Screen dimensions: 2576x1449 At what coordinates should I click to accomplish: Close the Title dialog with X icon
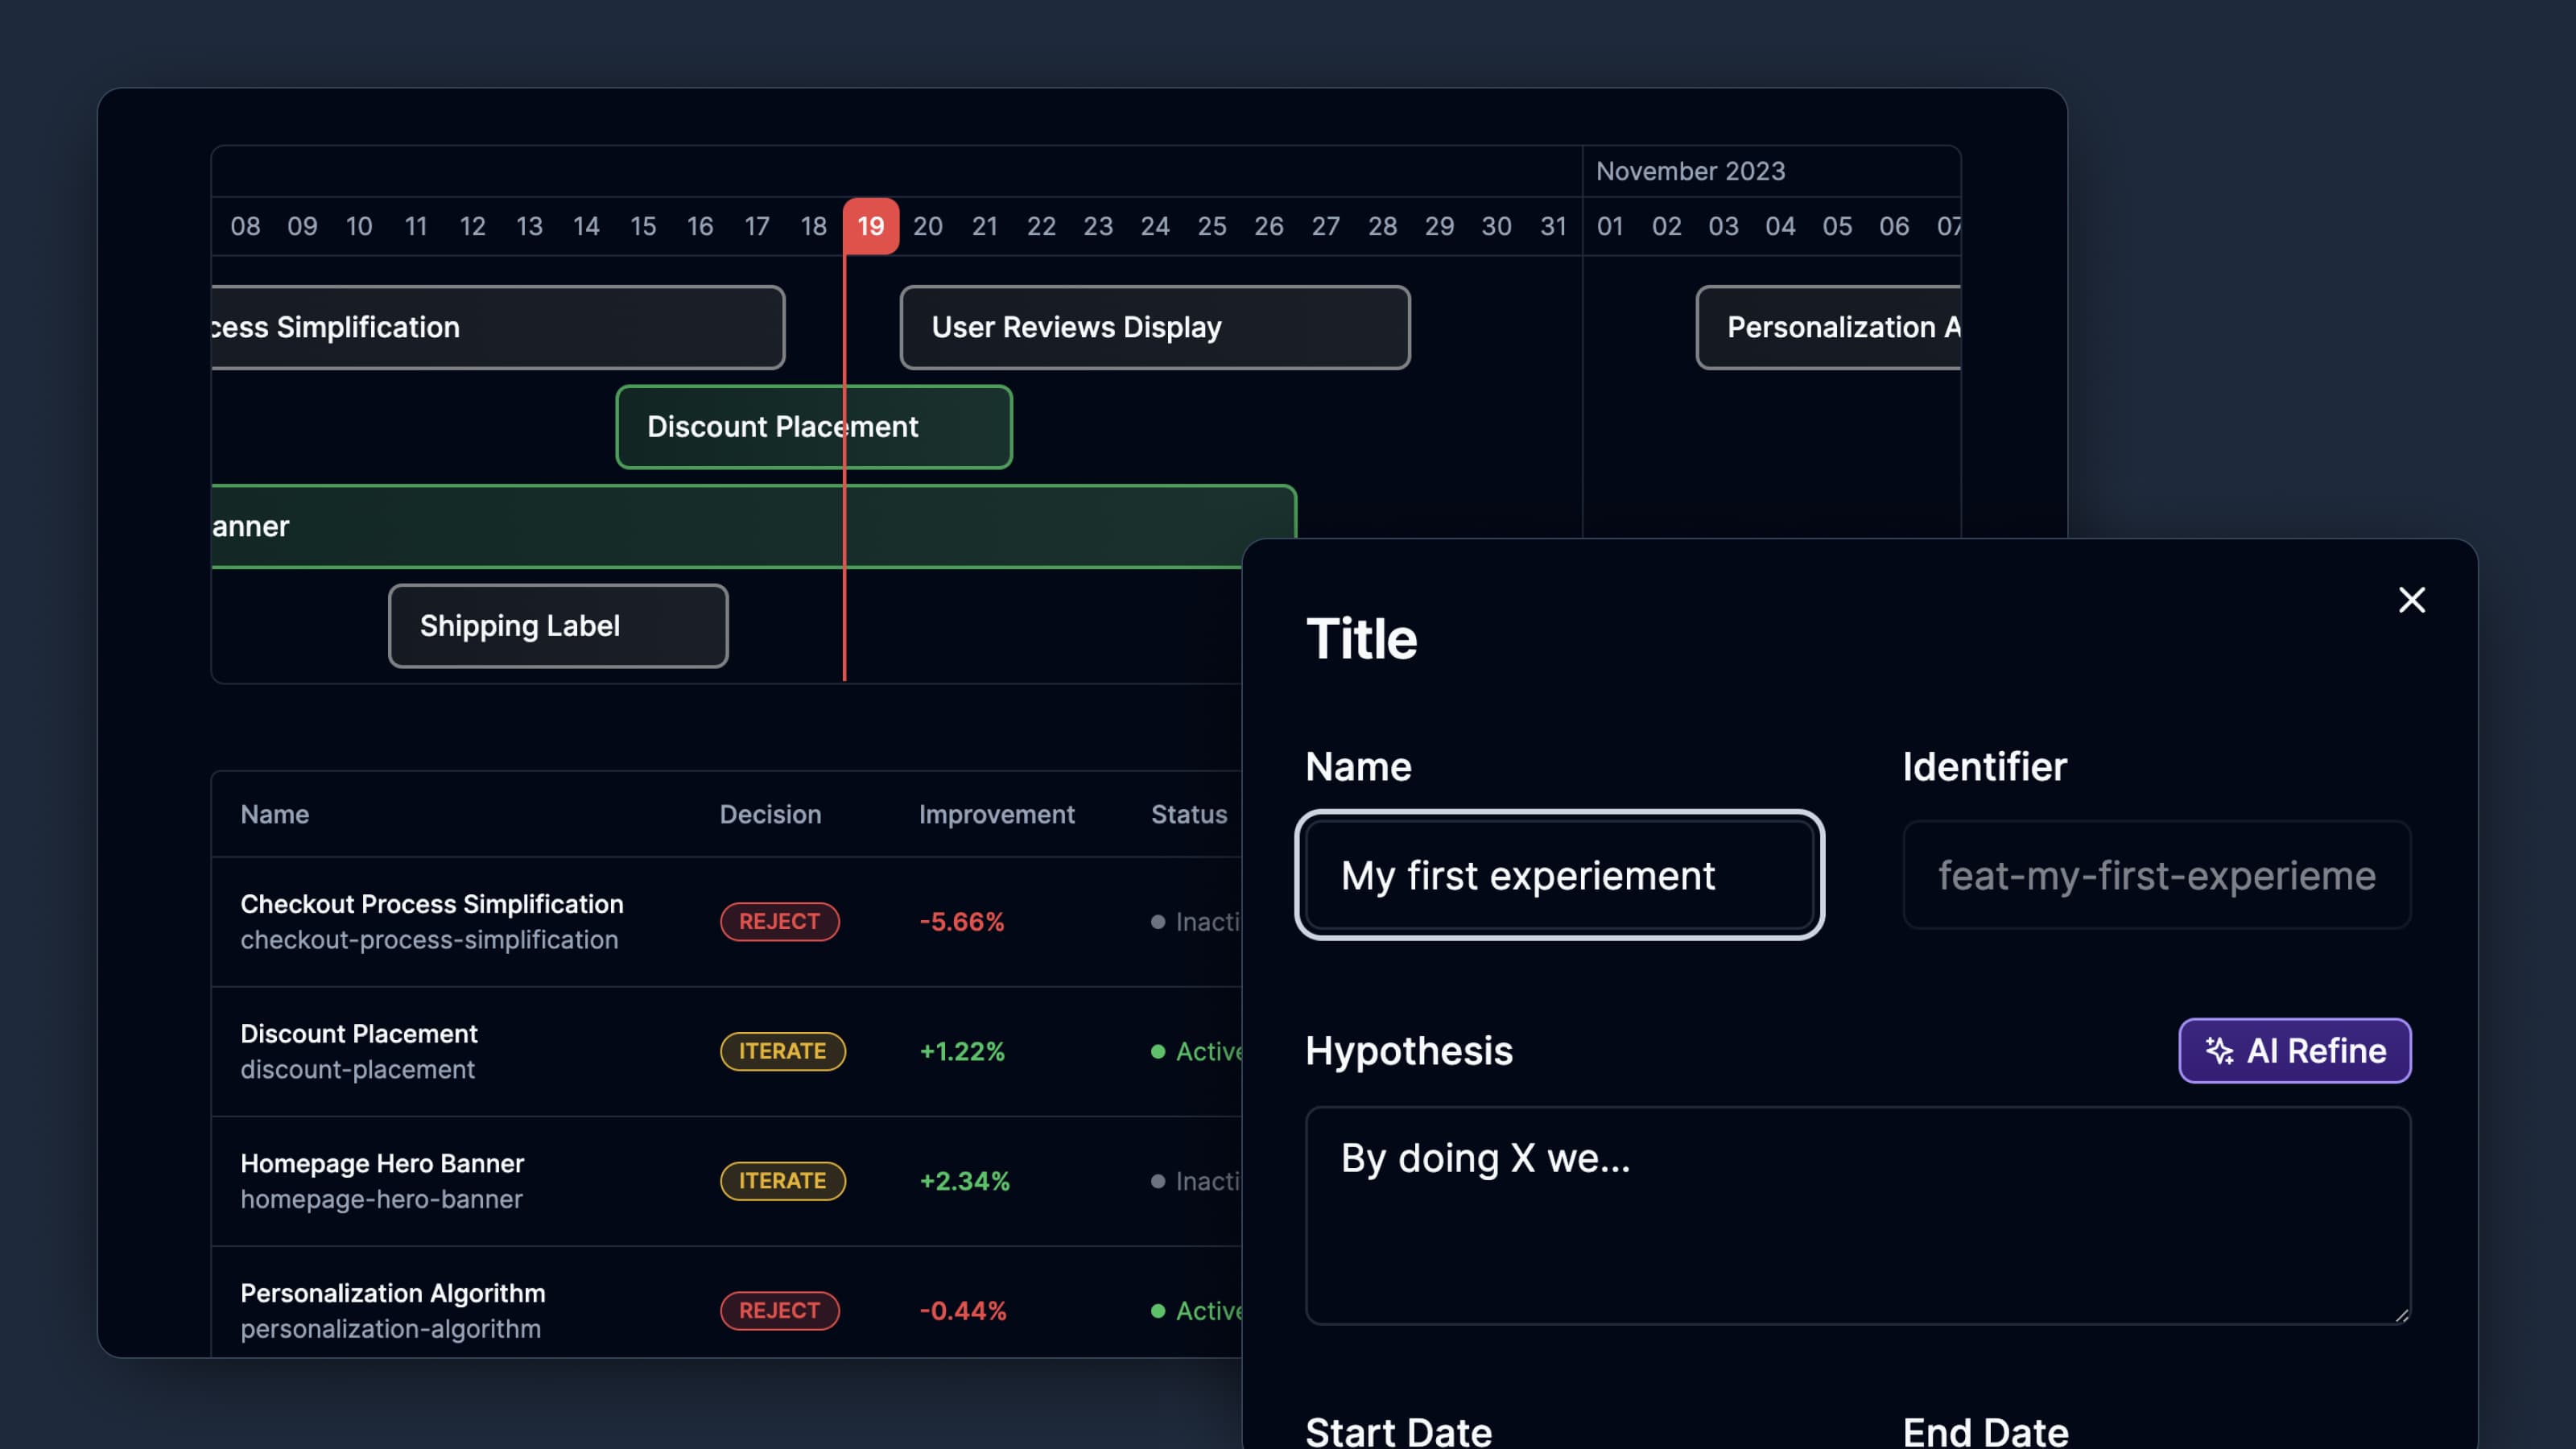pos(2411,600)
